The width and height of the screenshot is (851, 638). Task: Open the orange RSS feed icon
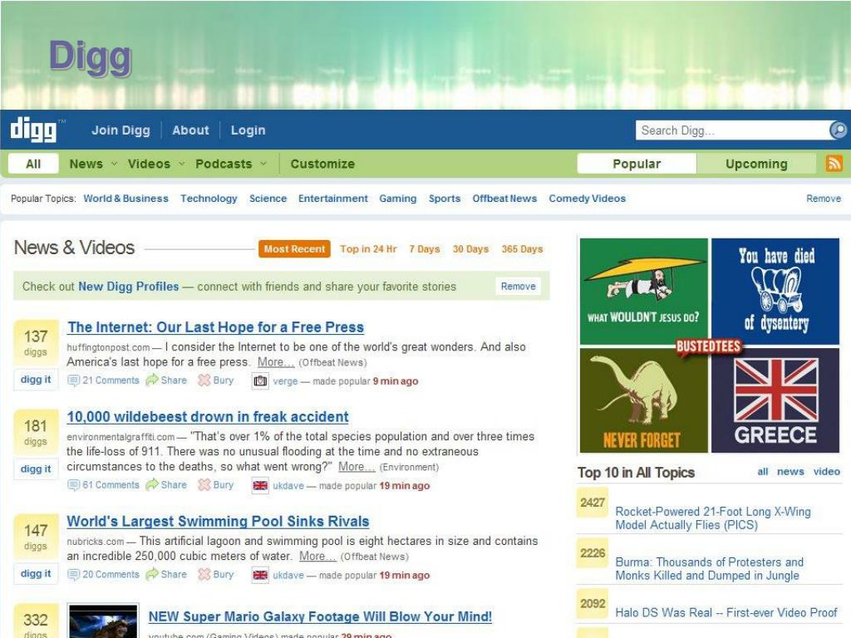pos(834,164)
